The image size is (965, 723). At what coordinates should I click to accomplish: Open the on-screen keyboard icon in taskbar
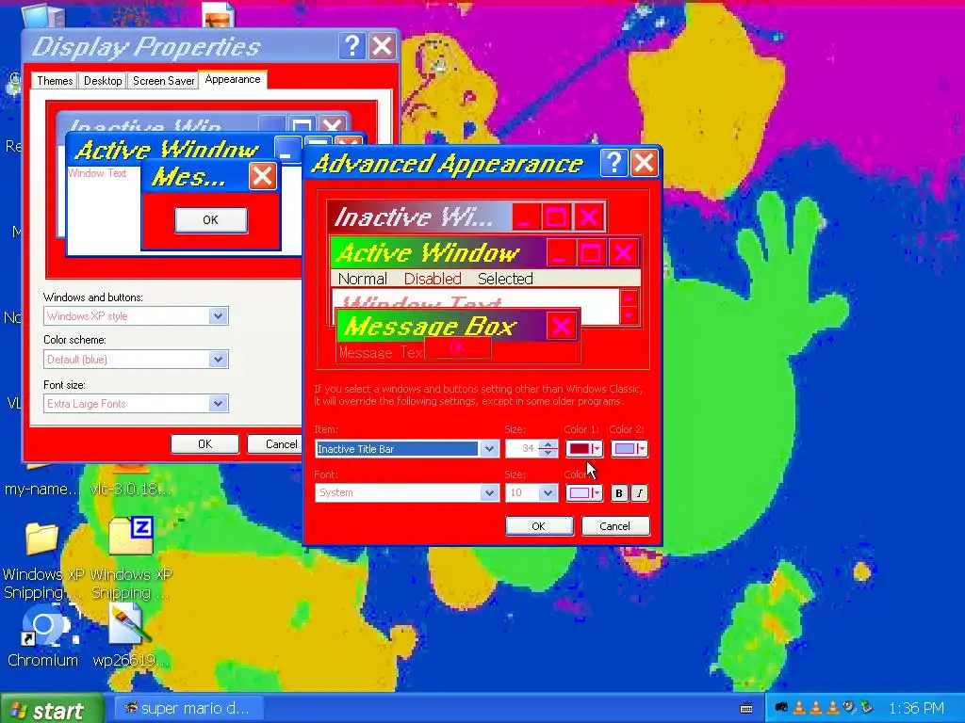[746, 708]
